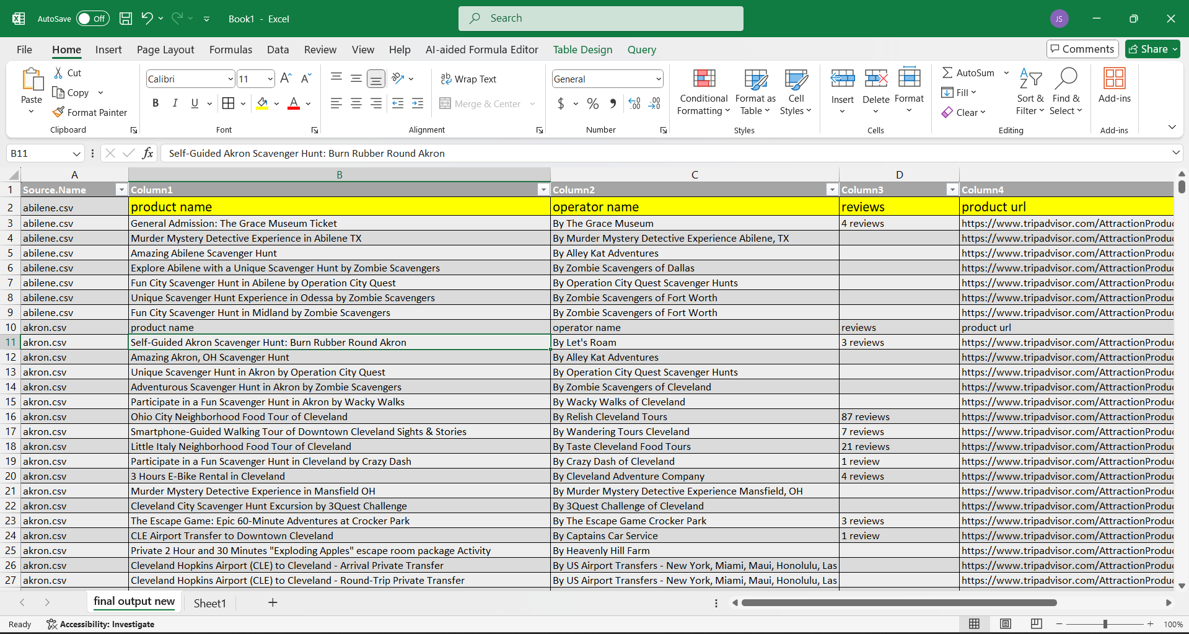The height and width of the screenshot is (634, 1189).
Task: Open the File menu
Action: [x=24, y=50]
